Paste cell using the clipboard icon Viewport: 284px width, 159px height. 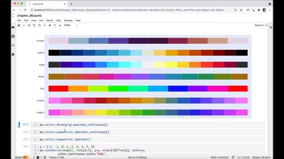coord(39,26)
